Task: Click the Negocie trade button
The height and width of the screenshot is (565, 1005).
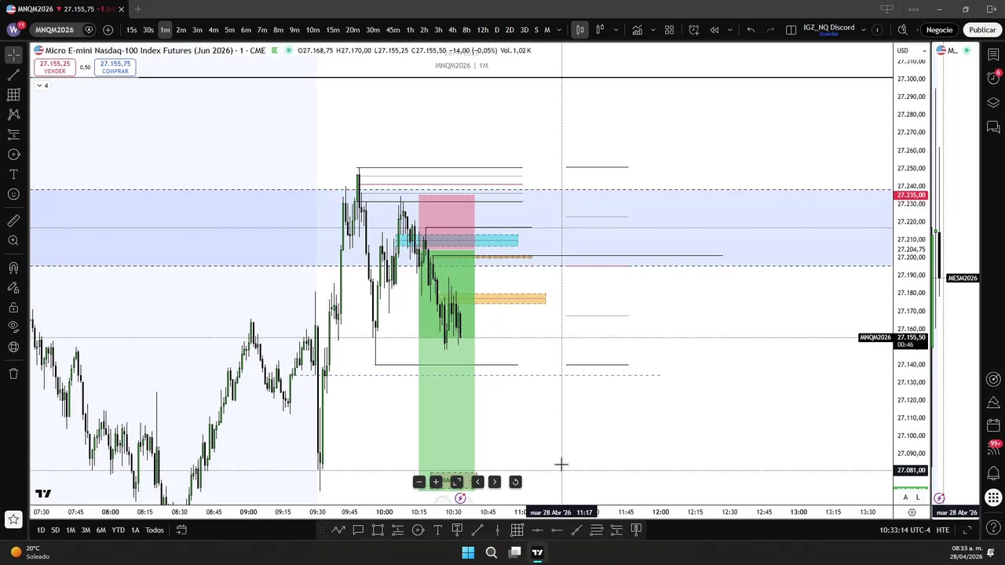Action: click(939, 30)
